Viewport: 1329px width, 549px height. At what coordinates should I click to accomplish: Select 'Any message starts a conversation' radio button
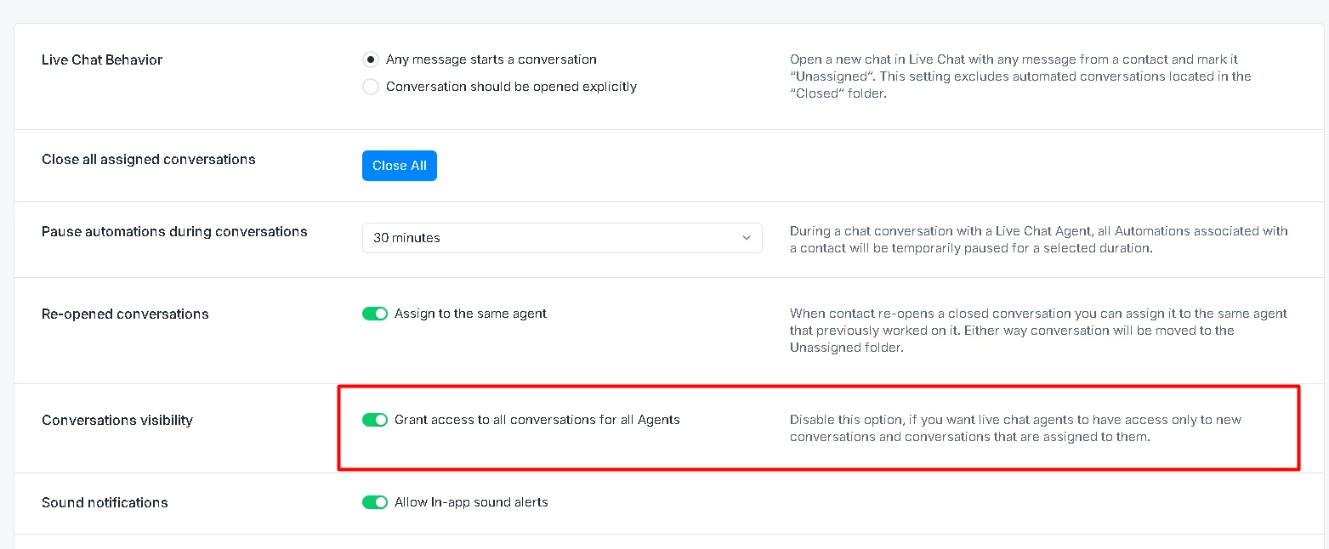coord(371,59)
